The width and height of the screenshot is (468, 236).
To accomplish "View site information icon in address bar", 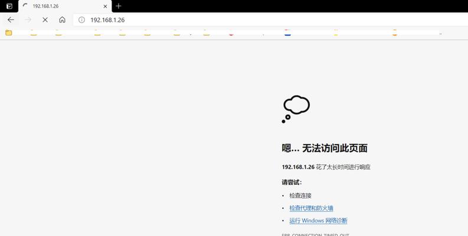I will 81,19.
